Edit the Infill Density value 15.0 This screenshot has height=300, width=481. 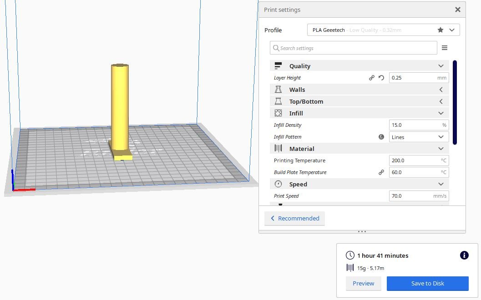coord(419,125)
